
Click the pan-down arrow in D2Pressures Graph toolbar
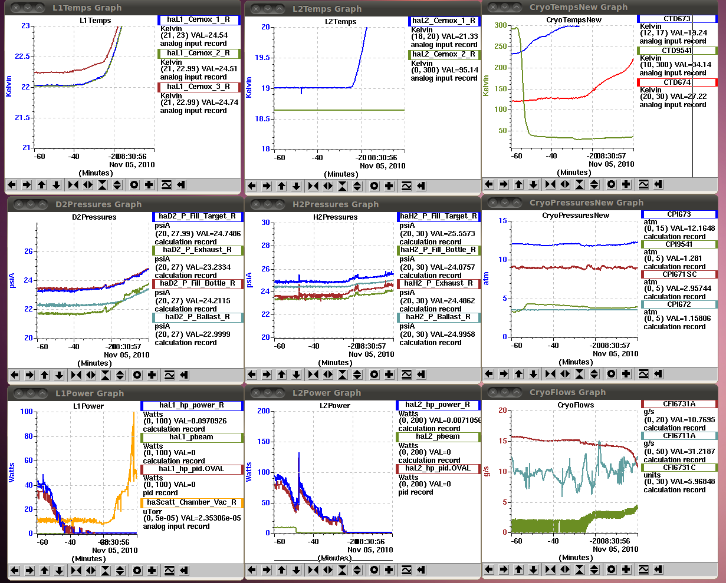coord(59,375)
